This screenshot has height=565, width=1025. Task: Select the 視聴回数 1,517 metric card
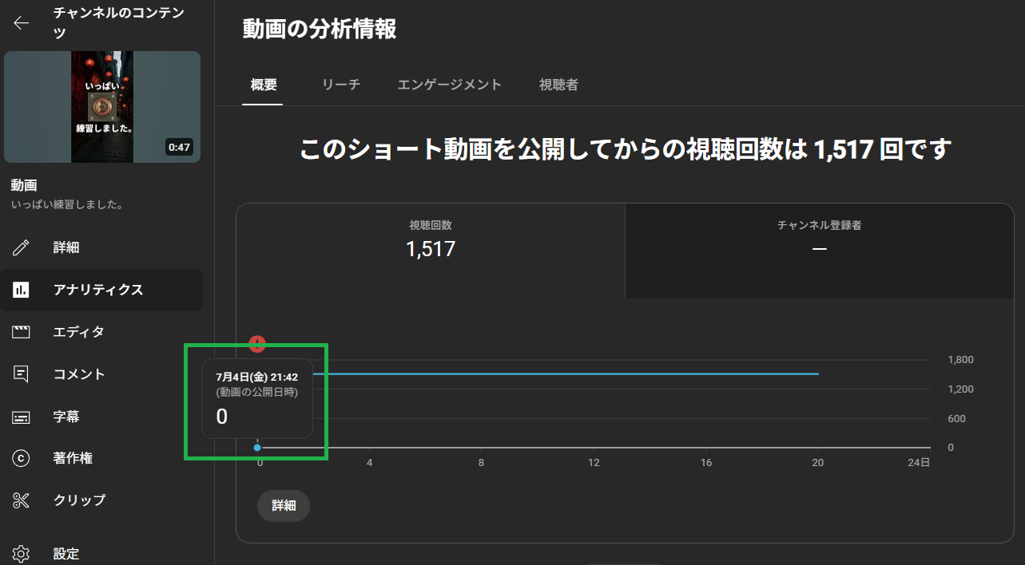431,251
